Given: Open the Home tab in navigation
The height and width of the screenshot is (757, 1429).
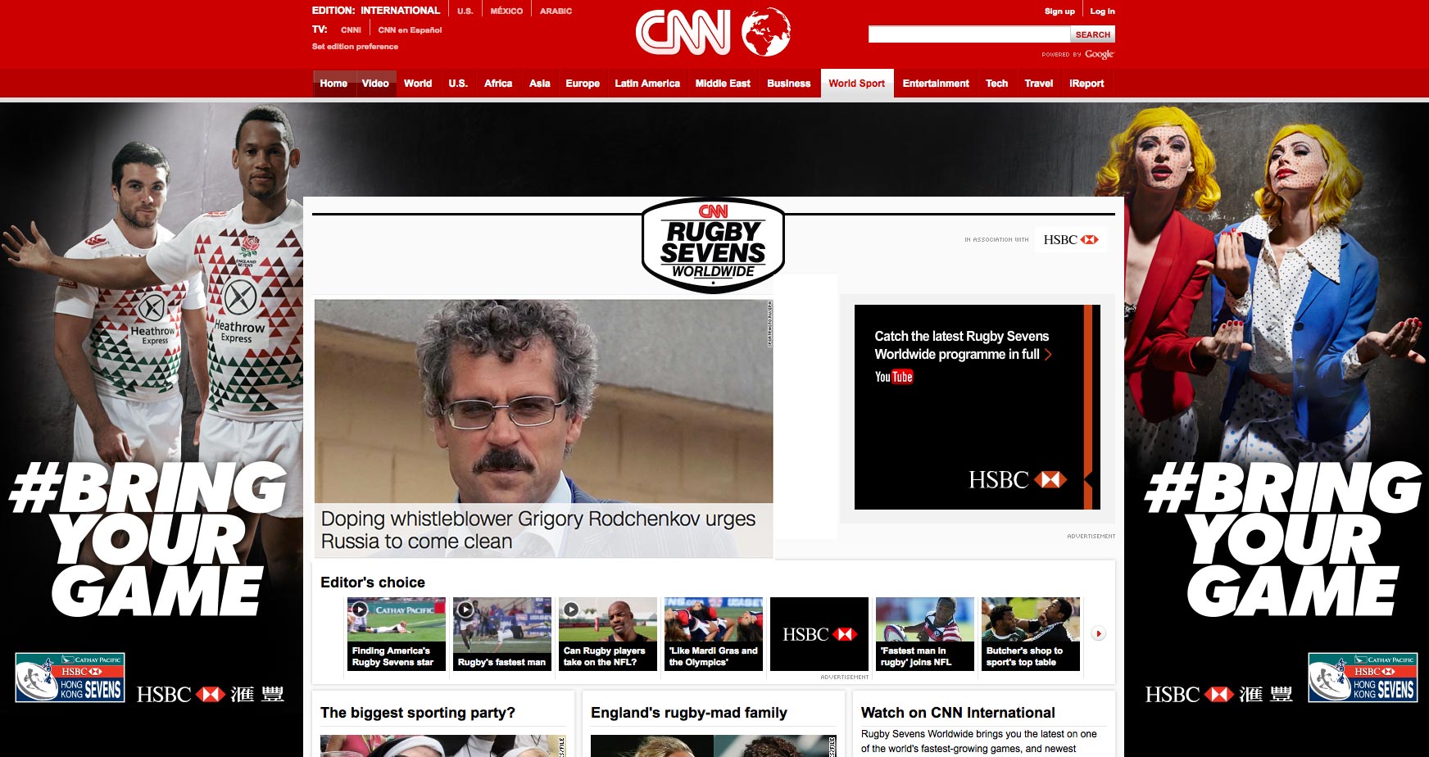Looking at the screenshot, I should (x=333, y=84).
